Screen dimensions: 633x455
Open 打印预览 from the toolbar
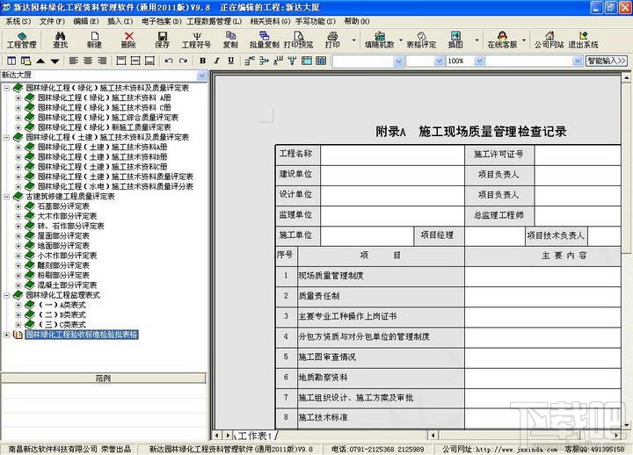pos(298,40)
